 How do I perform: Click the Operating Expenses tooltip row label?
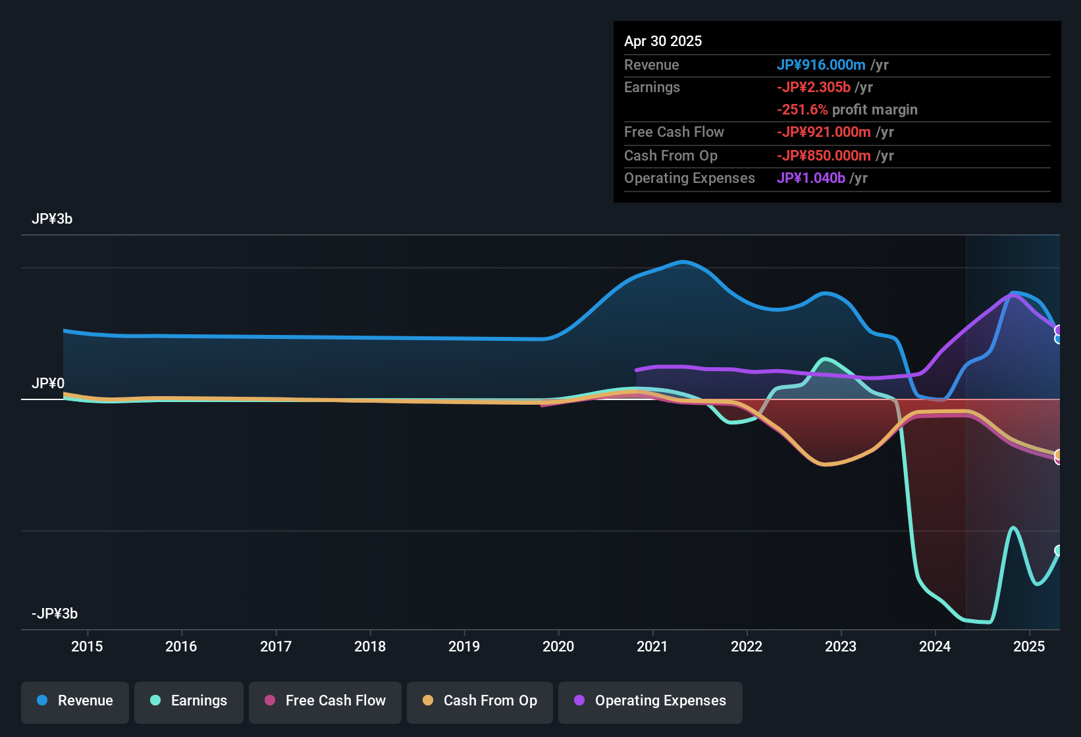689,178
